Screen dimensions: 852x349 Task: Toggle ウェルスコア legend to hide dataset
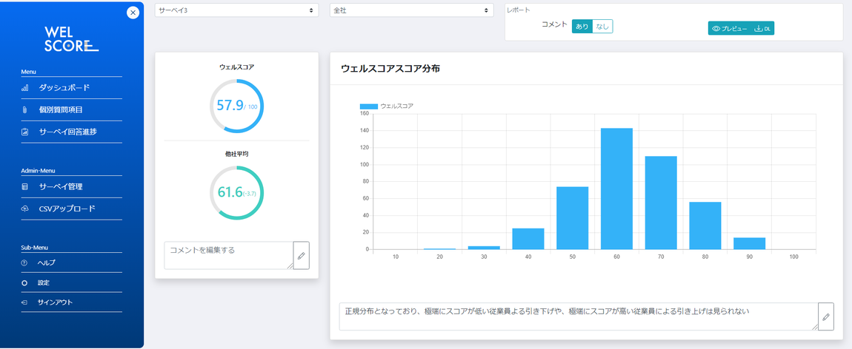click(387, 106)
